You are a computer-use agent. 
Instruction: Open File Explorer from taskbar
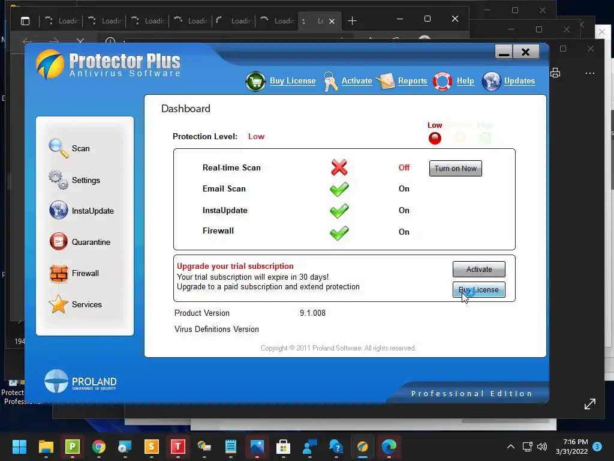click(x=46, y=447)
